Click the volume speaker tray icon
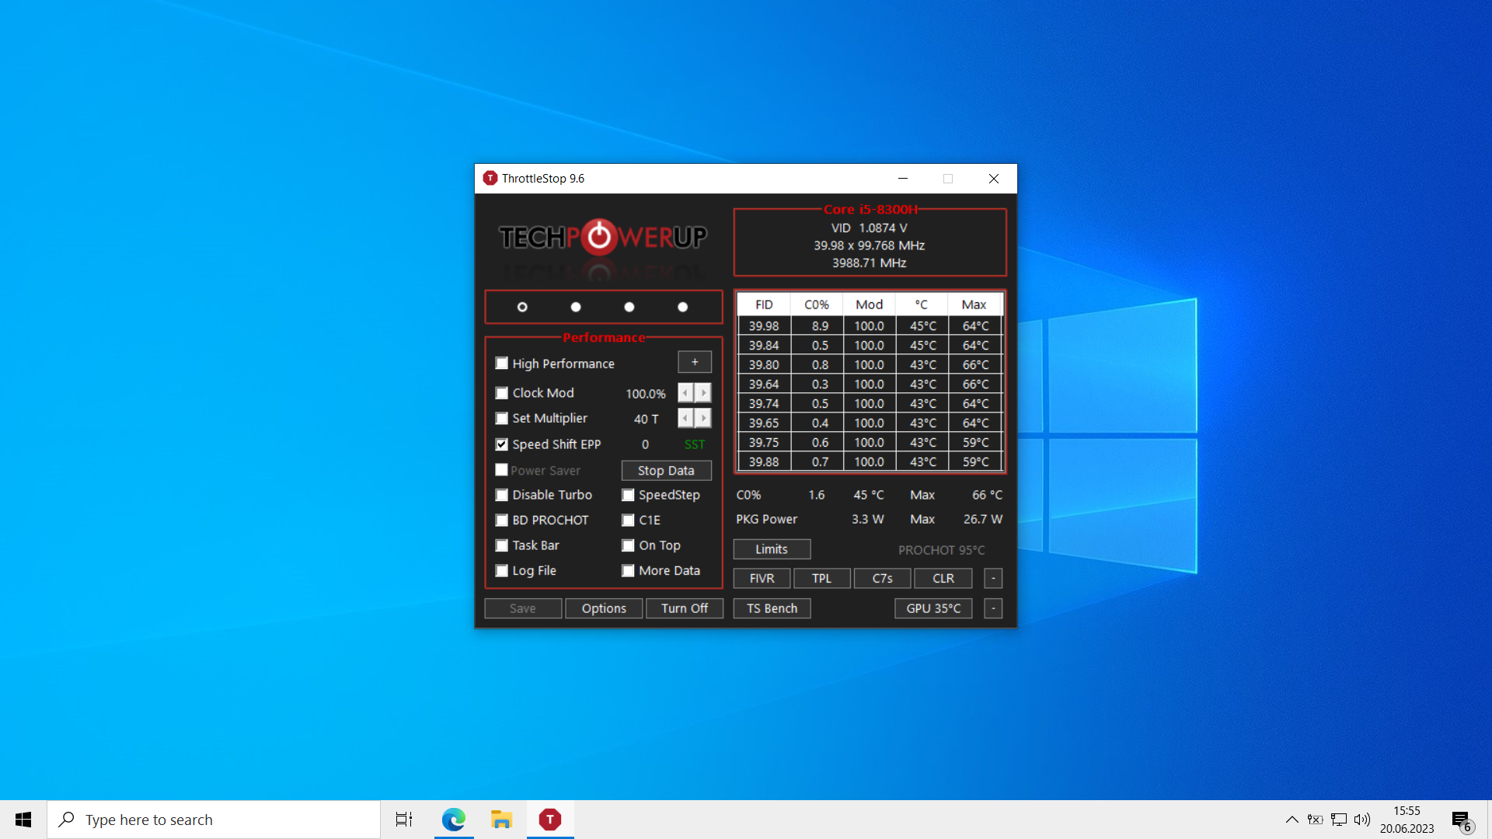Screen dimensions: 1492x839 (1362, 820)
